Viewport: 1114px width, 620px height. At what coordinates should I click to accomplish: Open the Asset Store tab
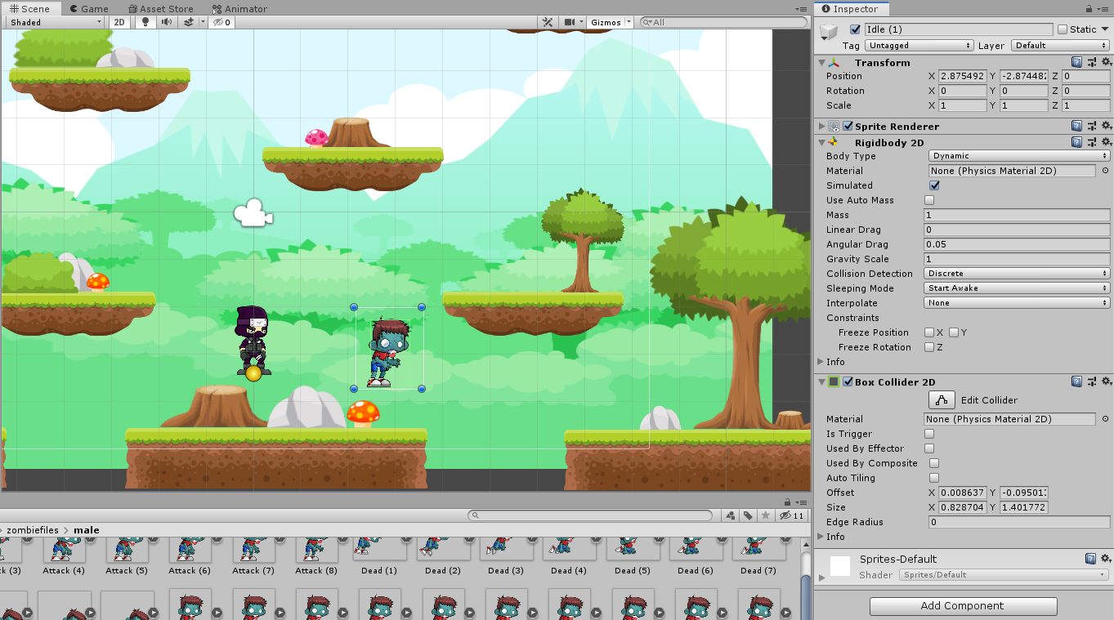[x=161, y=9]
